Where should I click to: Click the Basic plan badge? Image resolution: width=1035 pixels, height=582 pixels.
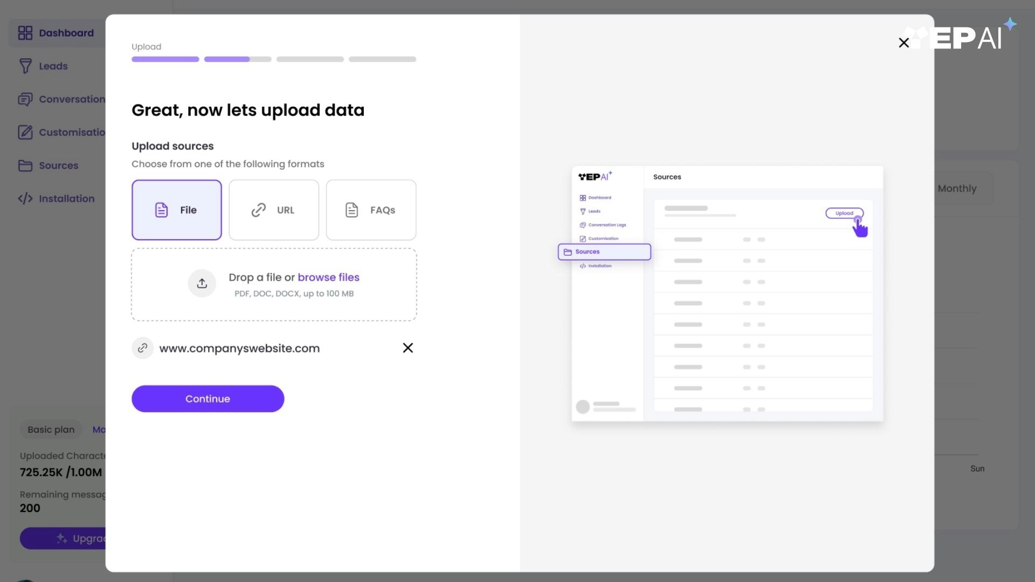(51, 429)
